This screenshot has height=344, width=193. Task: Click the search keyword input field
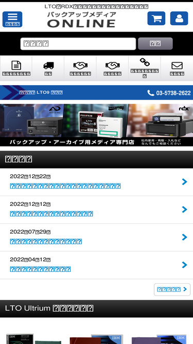coord(78,44)
